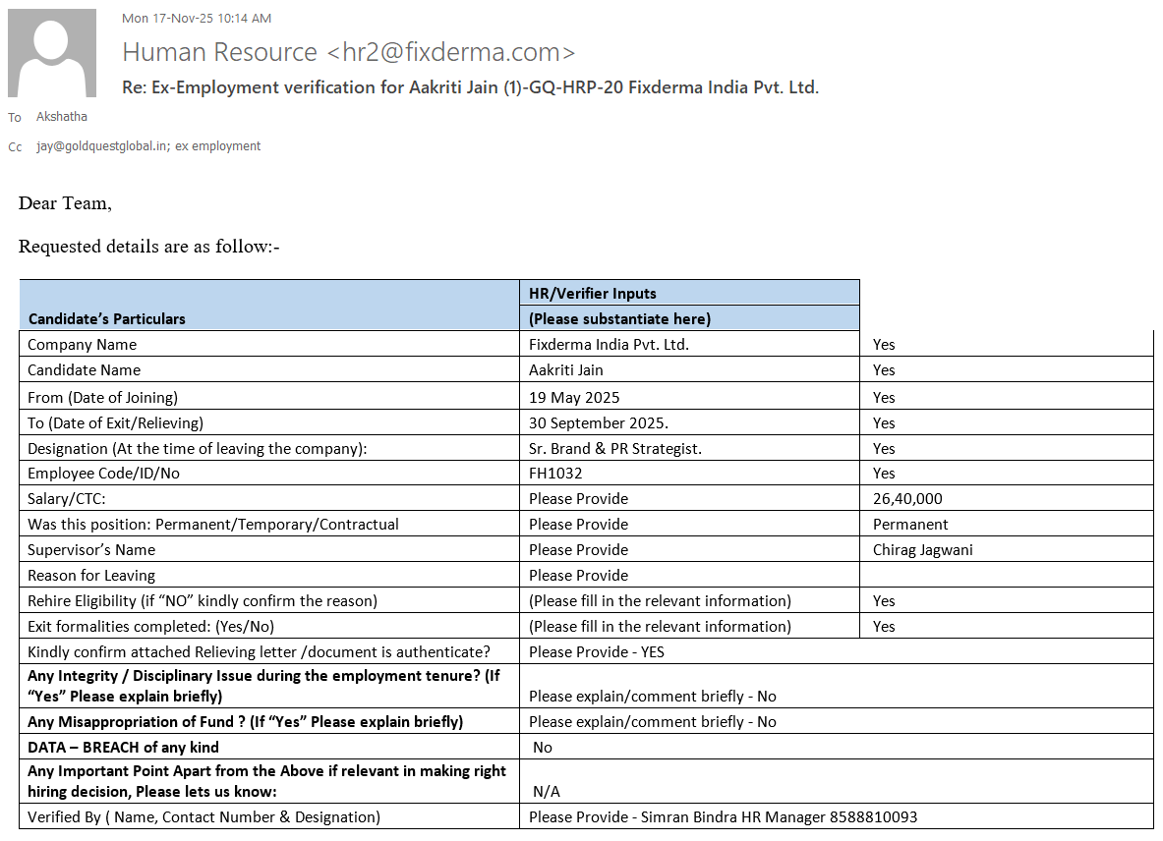Viewport: 1163px width, 841px height.
Task: Click the Fixderma India Pvt. Ltd. table cell
Action: [x=690, y=344]
